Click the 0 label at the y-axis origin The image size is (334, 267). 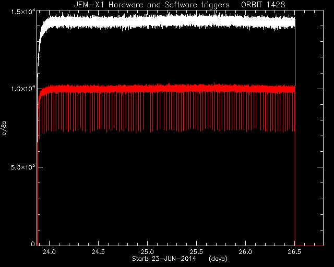click(32, 244)
